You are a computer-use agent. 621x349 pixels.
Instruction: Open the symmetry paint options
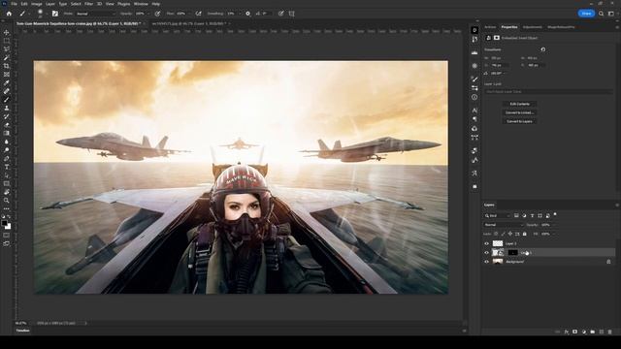(292, 14)
